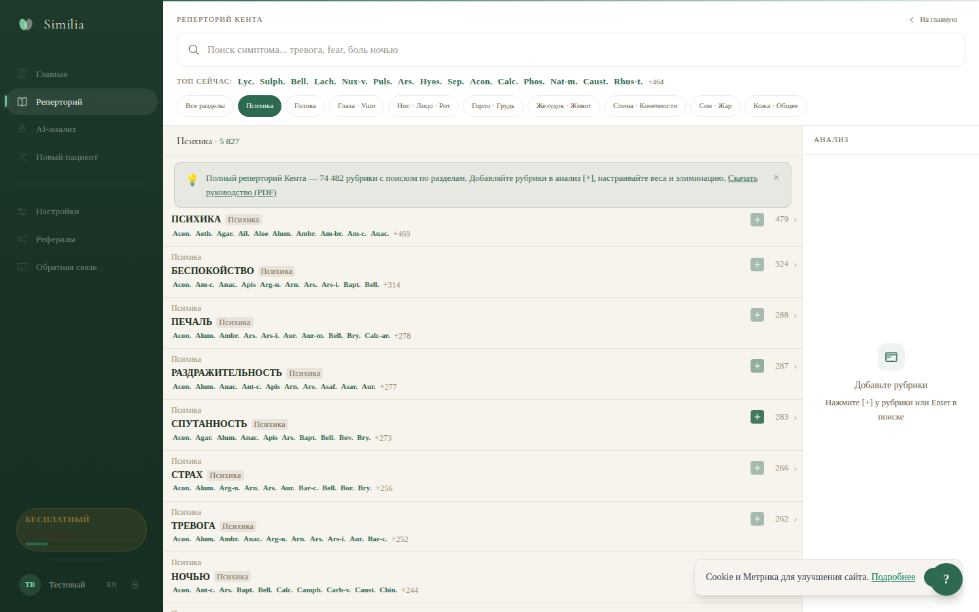Click the Скачать руководство (PDF) link
979x612 pixels.
(742, 178)
